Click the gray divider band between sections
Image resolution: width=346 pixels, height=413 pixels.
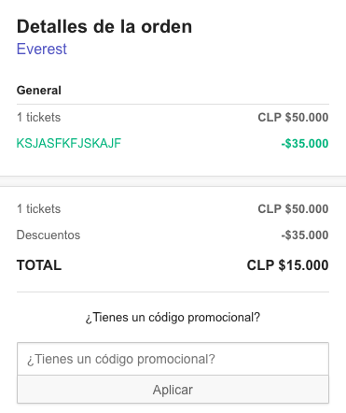pos(173,181)
